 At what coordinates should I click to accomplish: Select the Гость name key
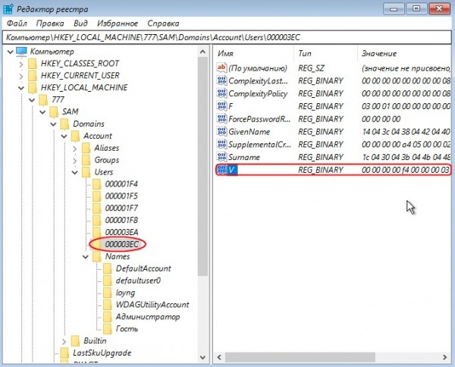(x=127, y=329)
